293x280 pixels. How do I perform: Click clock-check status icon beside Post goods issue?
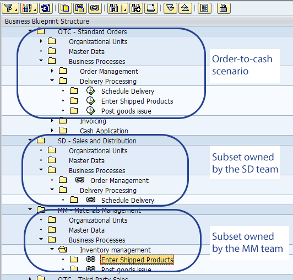click(91, 111)
